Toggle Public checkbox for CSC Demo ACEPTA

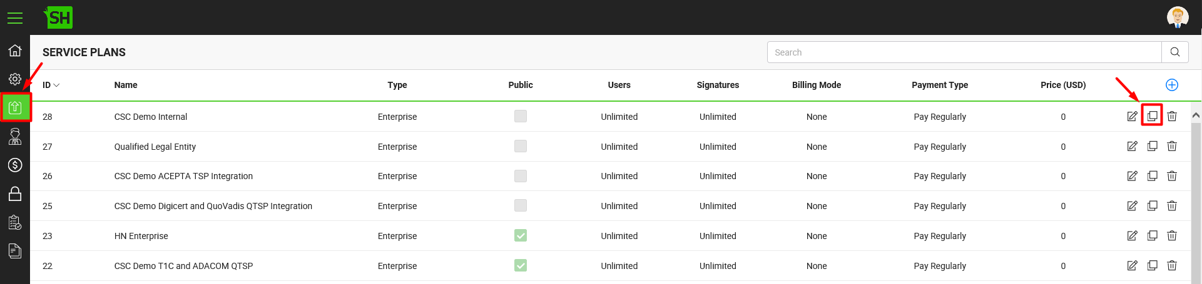pos(521,176)
